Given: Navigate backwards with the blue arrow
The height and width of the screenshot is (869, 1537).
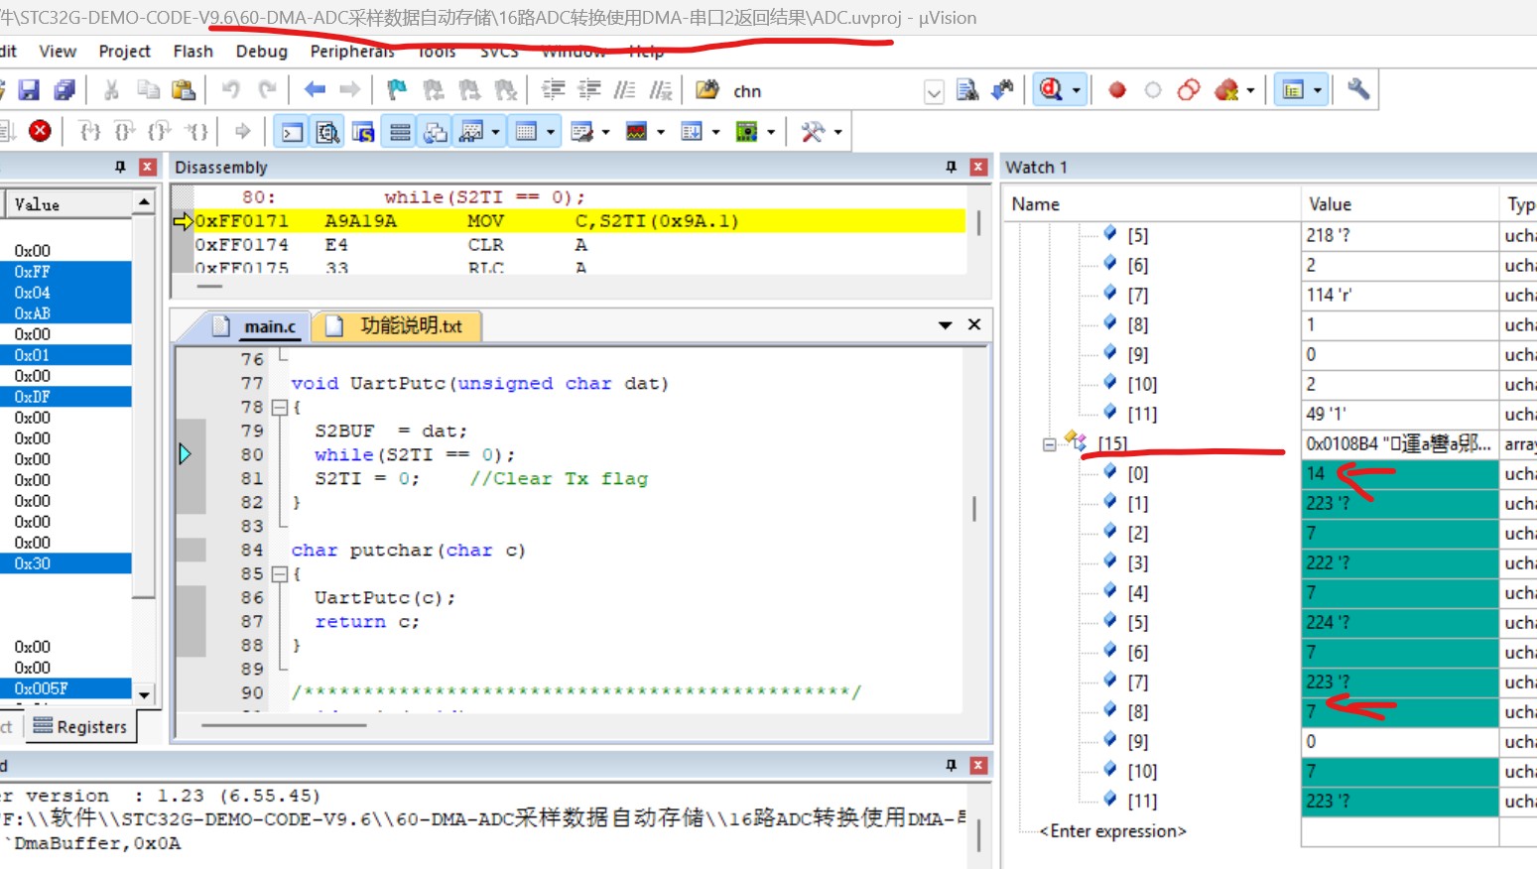Looking at the screenshot, I should [x=315, y=90].
